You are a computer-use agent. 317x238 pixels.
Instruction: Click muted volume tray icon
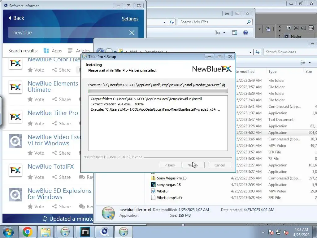(x=286, y=232)
